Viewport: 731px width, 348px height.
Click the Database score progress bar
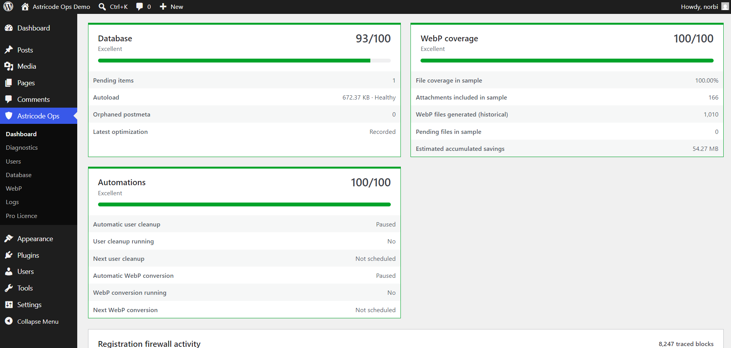pyautogui.click(x=244, y=61)
